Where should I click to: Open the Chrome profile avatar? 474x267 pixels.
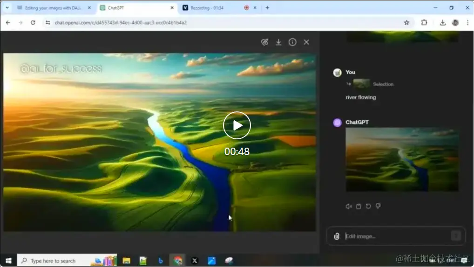[455, 23]
